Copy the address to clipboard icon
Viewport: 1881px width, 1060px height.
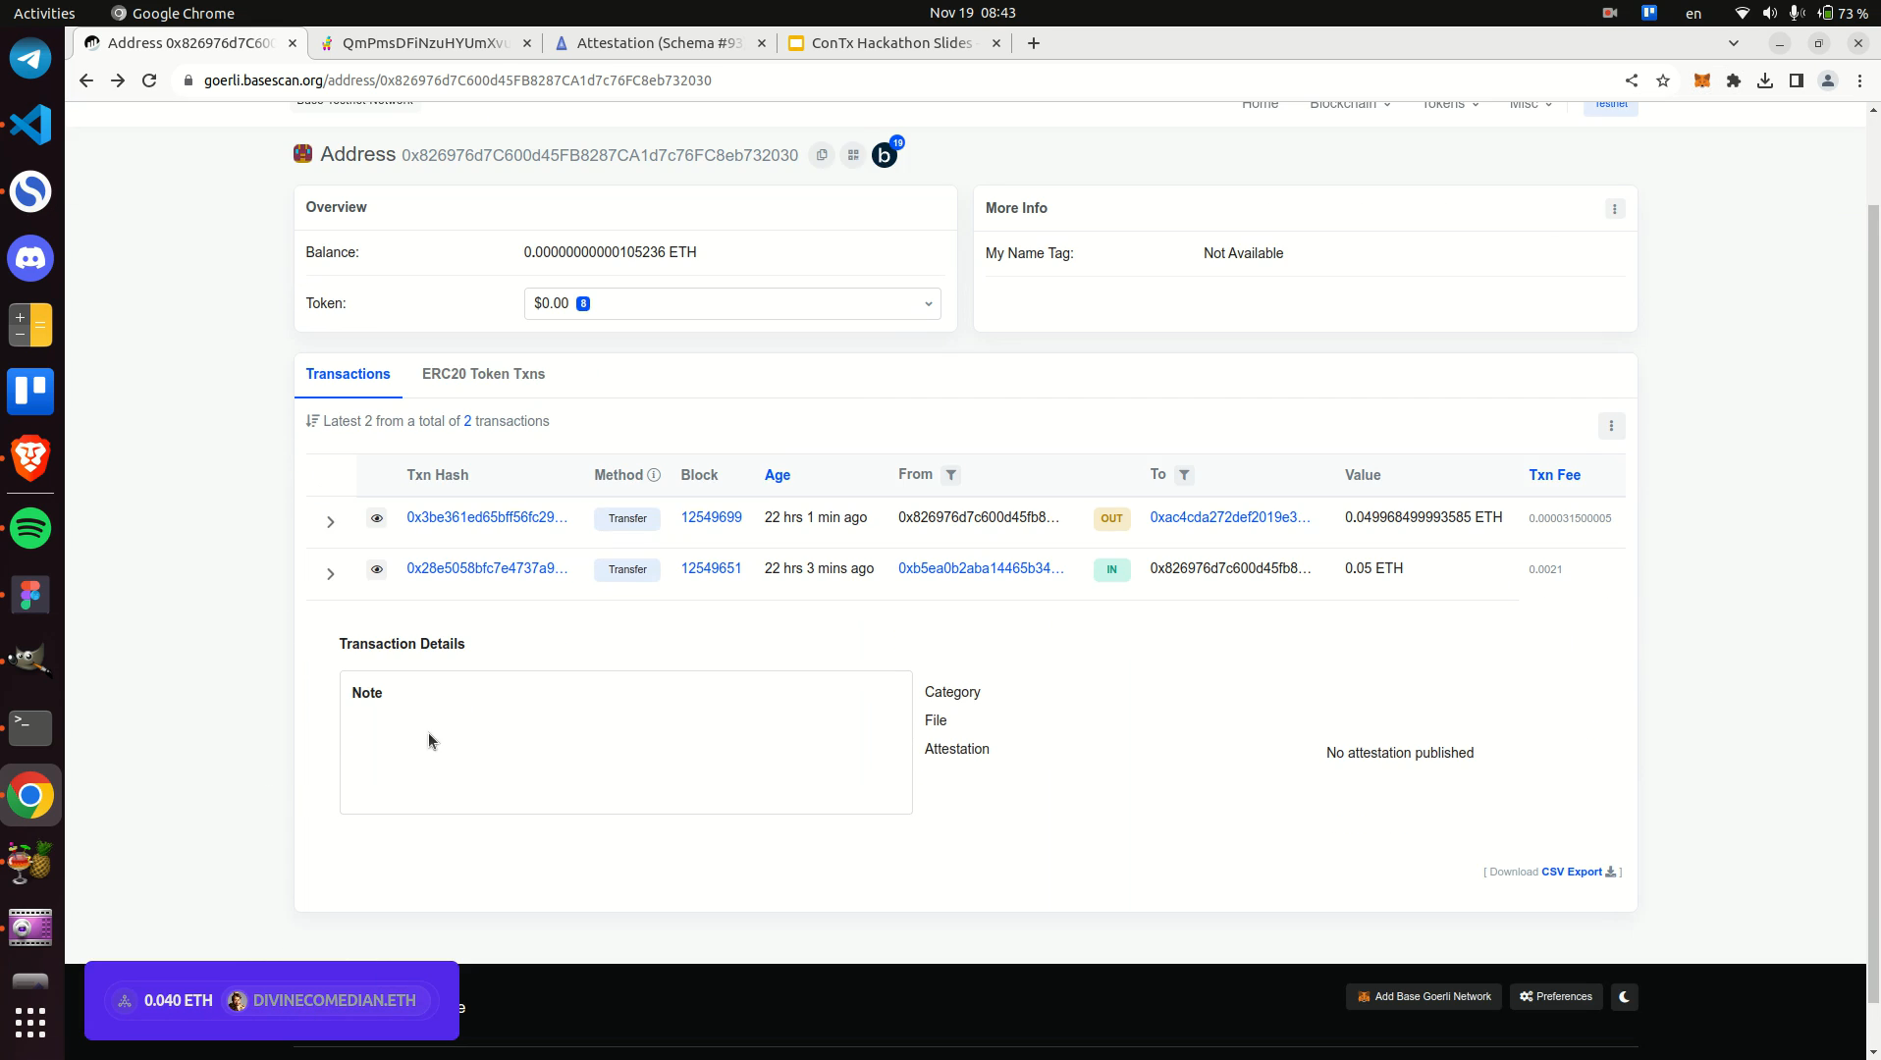822,155
